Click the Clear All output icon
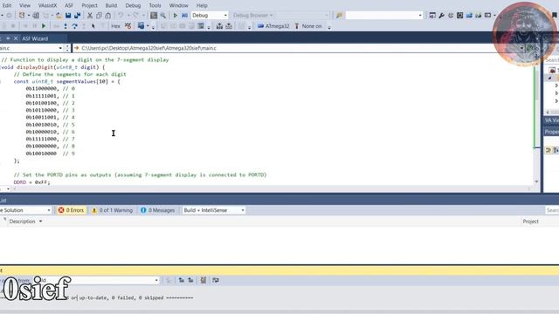 click(204, 281)
